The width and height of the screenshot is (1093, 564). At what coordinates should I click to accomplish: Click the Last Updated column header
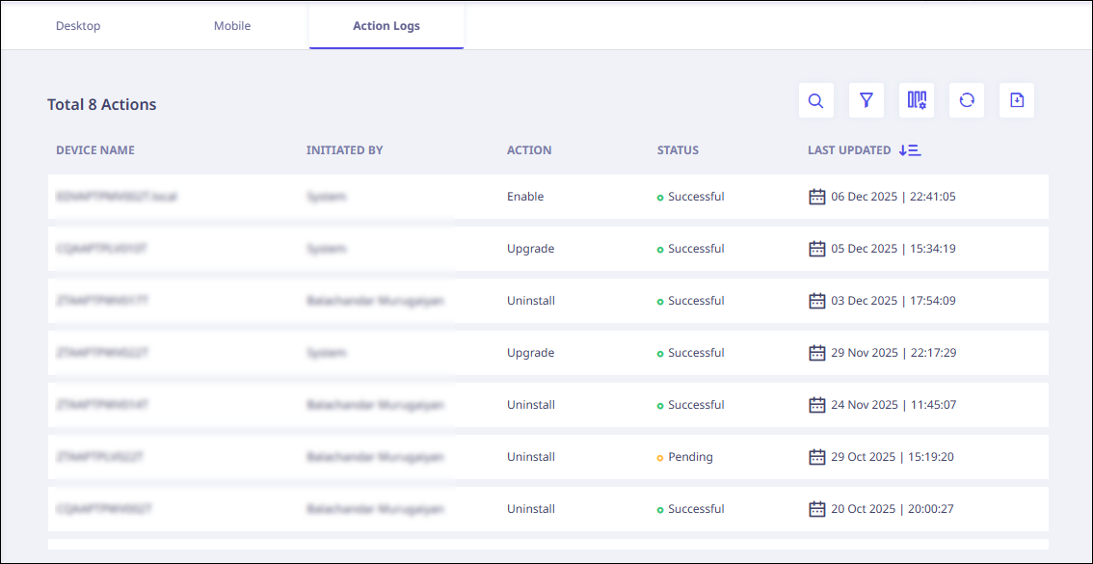(849, 150)
